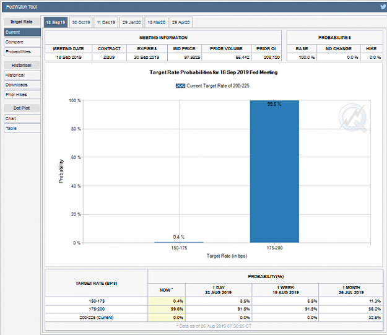This screenshot has height=335, width=387.
Task: Click the HIKE column header
Action: 371,49
